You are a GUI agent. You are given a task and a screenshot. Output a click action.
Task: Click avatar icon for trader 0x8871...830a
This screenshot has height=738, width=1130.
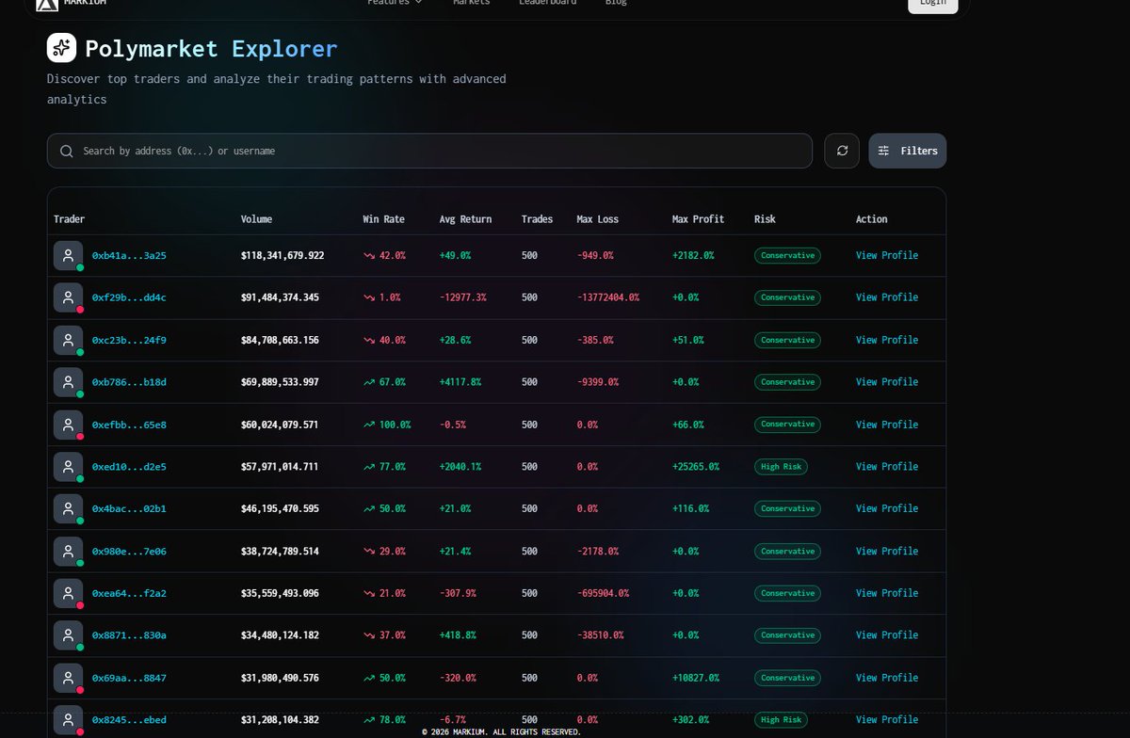click(68, 635)
